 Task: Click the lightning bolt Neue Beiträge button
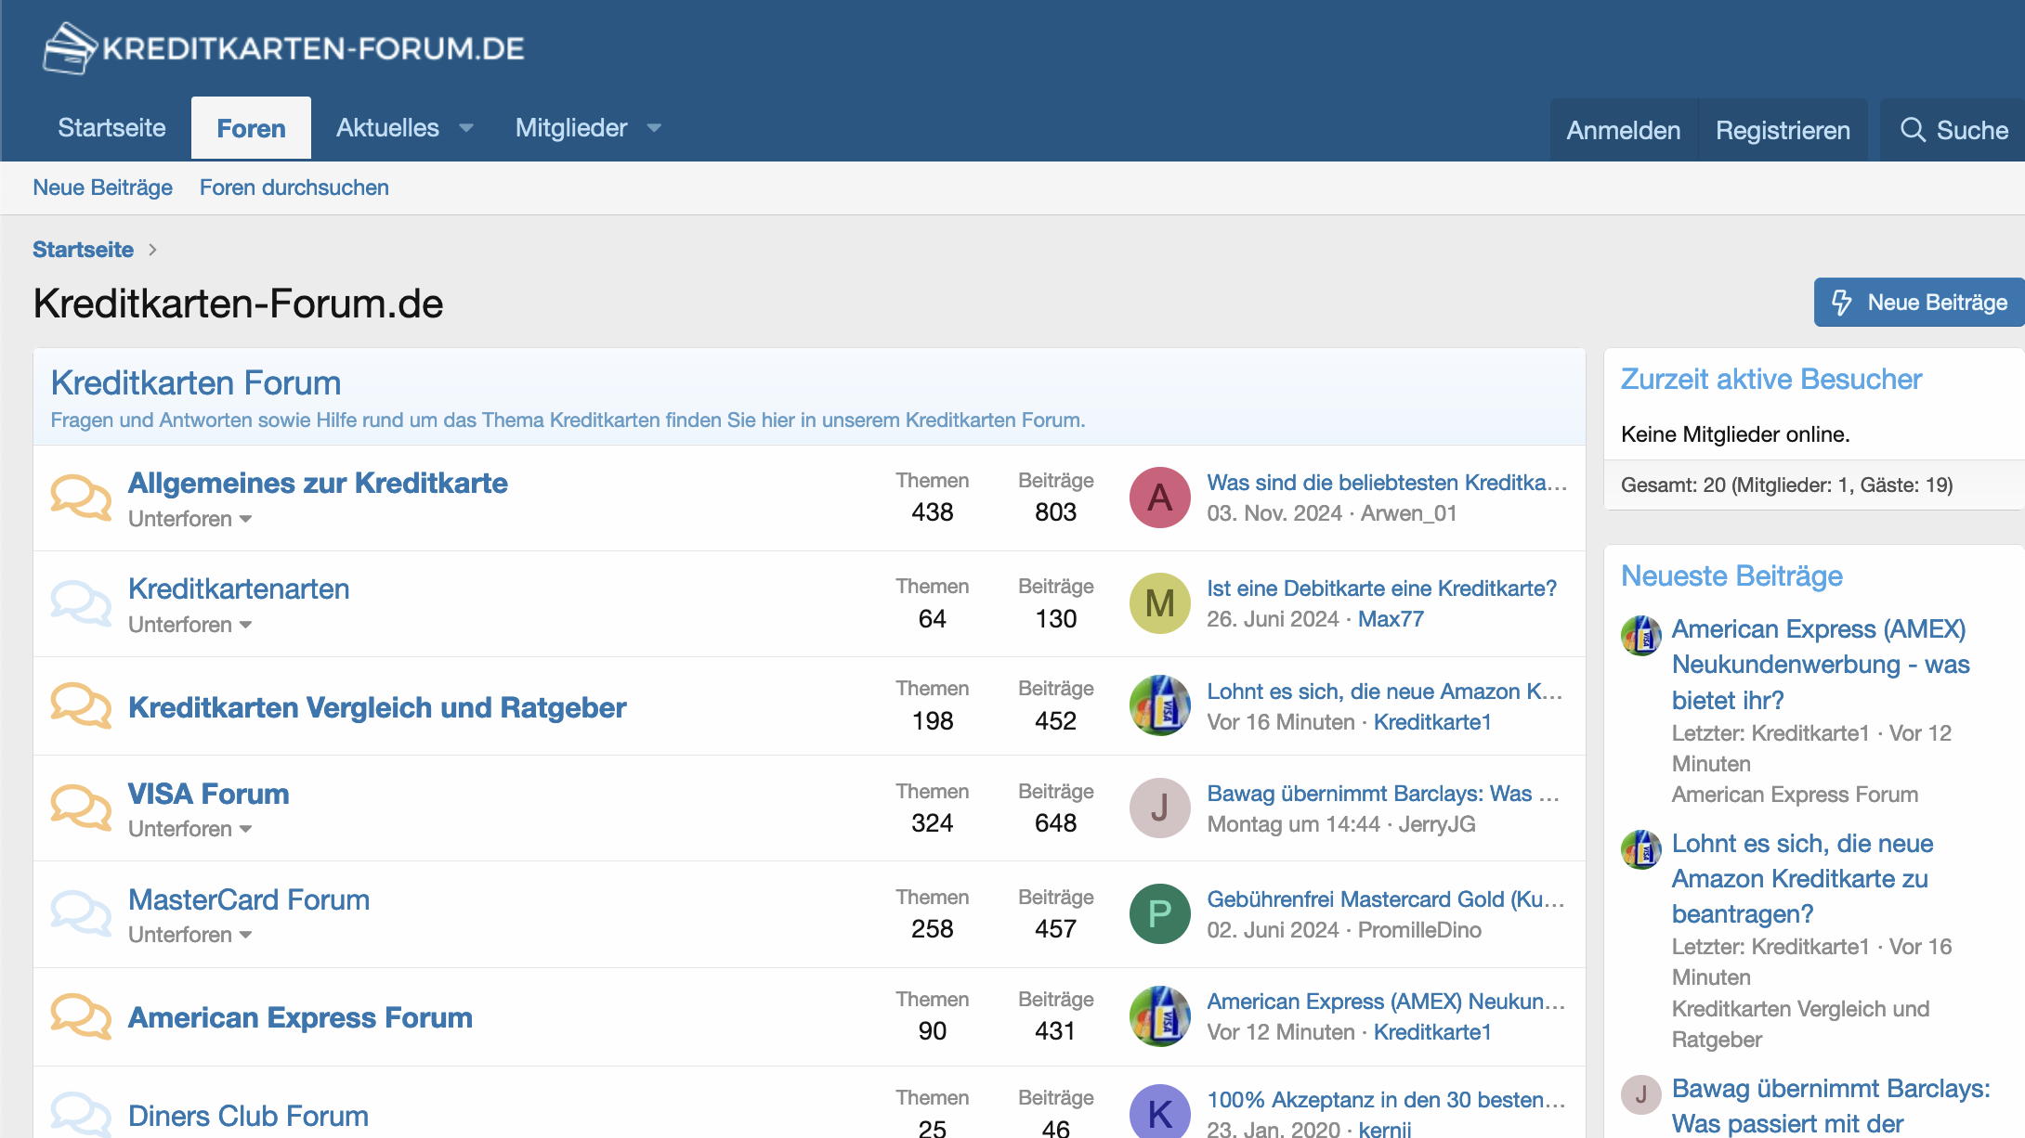[1919, 303]
